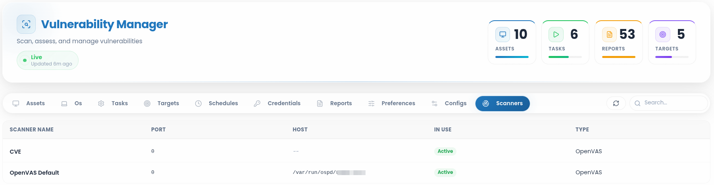Click the bullseye icon in Targets card
Viewport: 714px width, 185px height.
[x=663, y=35]
